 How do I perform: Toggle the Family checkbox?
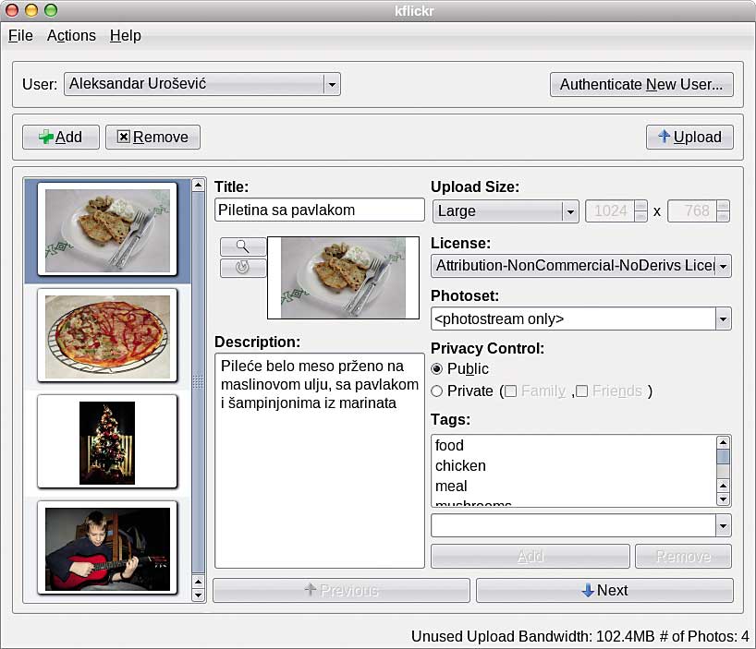tap(511, 391)
